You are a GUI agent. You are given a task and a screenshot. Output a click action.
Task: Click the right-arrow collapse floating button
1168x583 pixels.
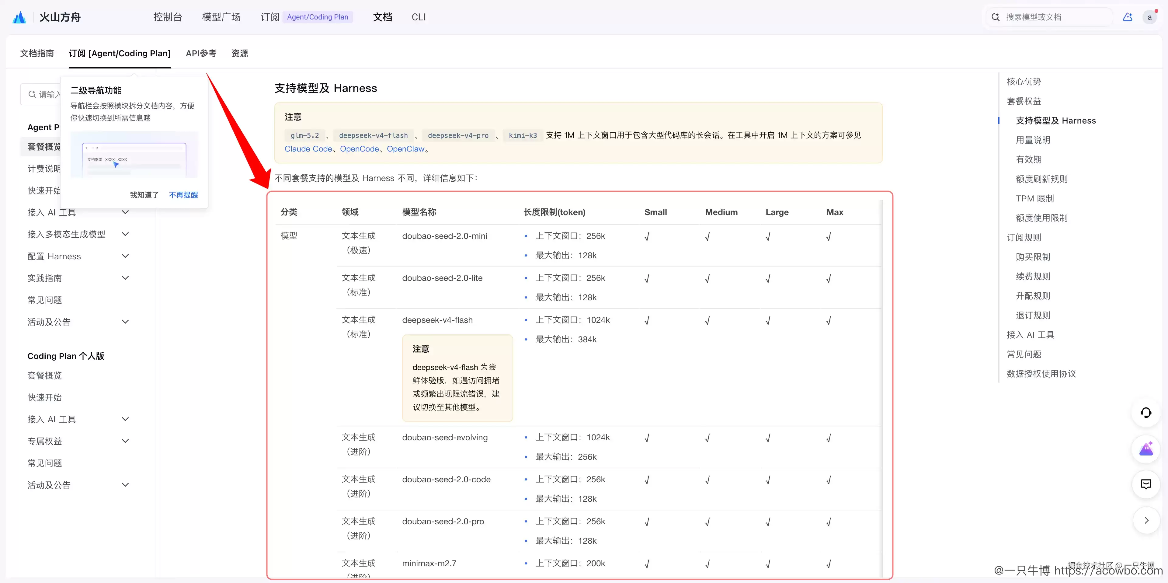point(1146,520)
